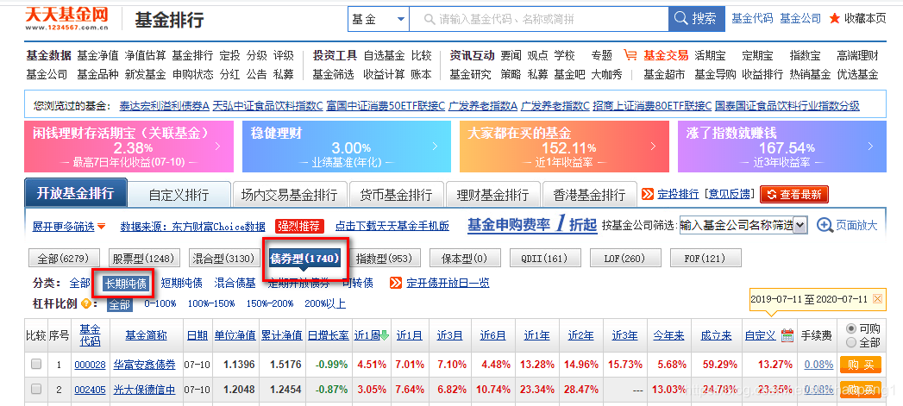This screenshot has width=903, height=406.
Task: Choose the 混合债基 category
Action: (x=235, y=283)
